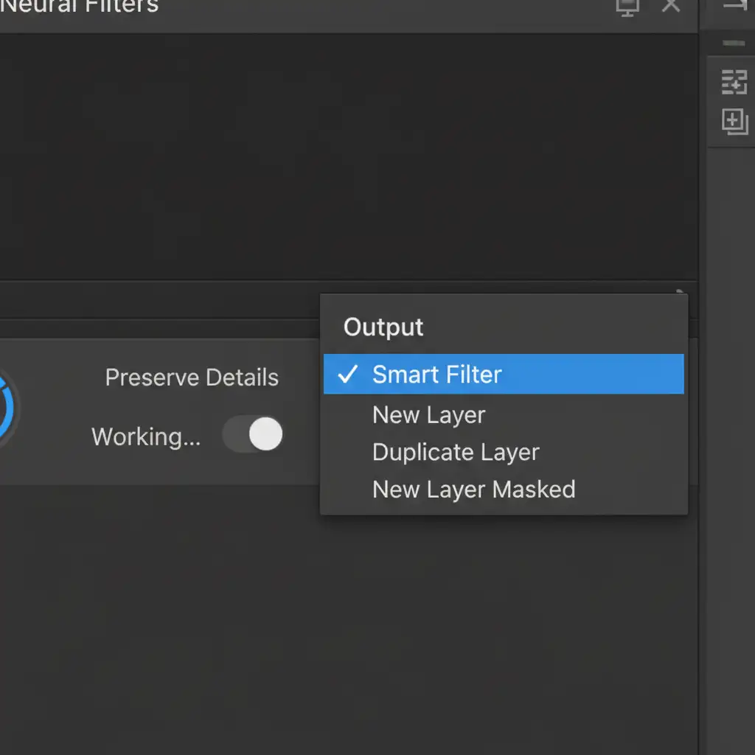
Task: Click the Output header of the dropdown
Action: coord(383,327)
